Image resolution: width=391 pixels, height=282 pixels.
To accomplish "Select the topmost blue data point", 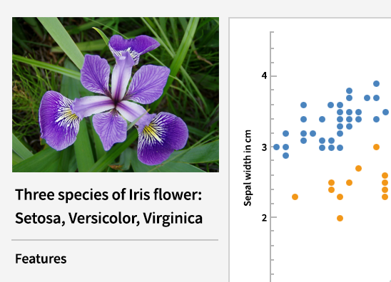I will click(x=376, y=83).
